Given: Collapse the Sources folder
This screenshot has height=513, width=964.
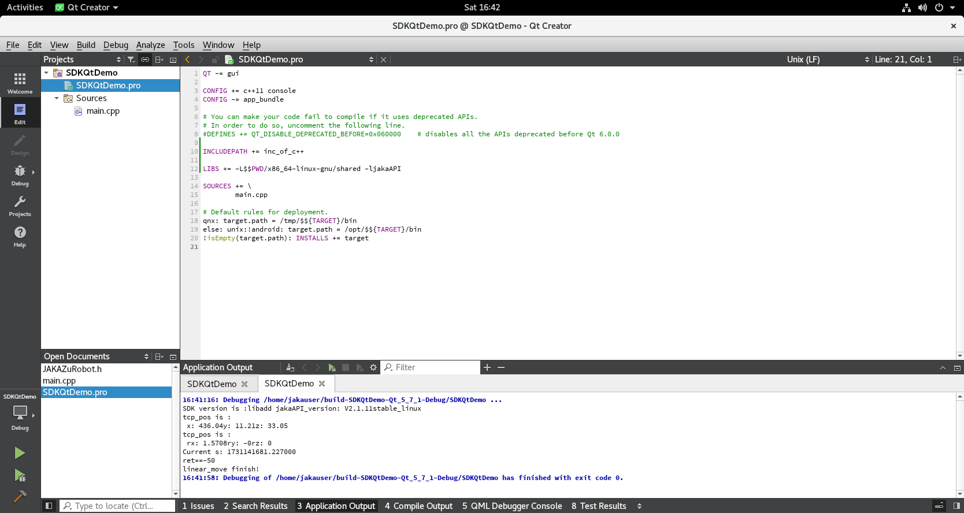Looking at the screenshot, I should pos(57,98).
